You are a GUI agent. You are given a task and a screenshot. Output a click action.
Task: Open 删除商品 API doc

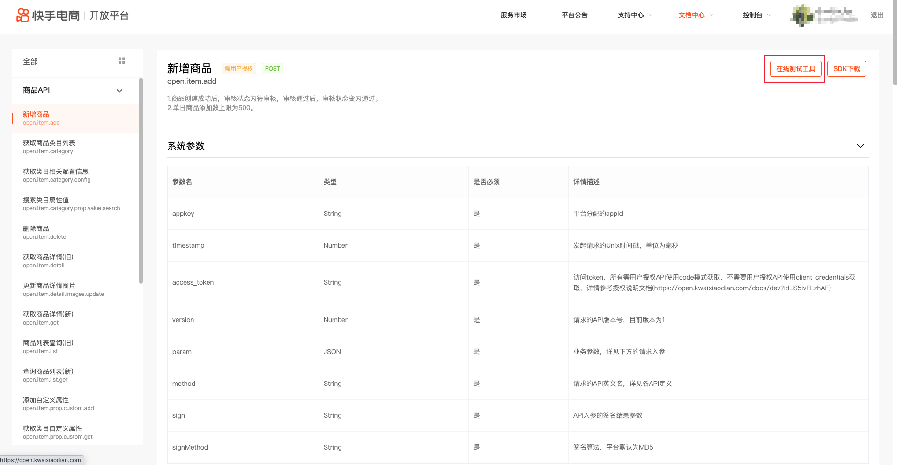pyautogui.click(x=75, y=232)
